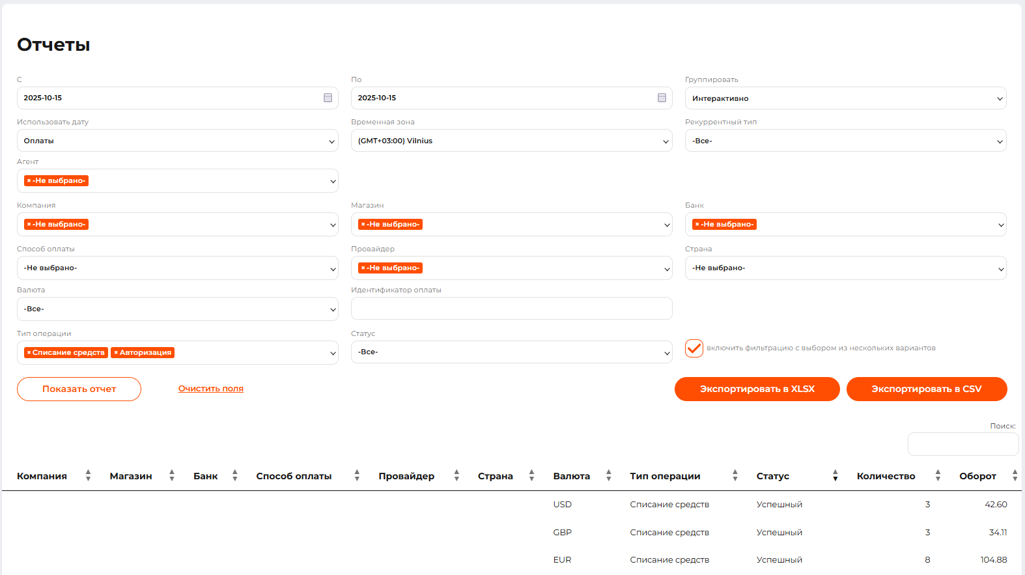Untick the multi-option filtering checkbox
Screen dimensions: 1025x575
point(694,348)
